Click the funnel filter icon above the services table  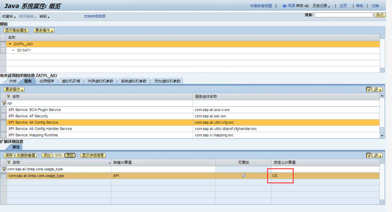369,89
